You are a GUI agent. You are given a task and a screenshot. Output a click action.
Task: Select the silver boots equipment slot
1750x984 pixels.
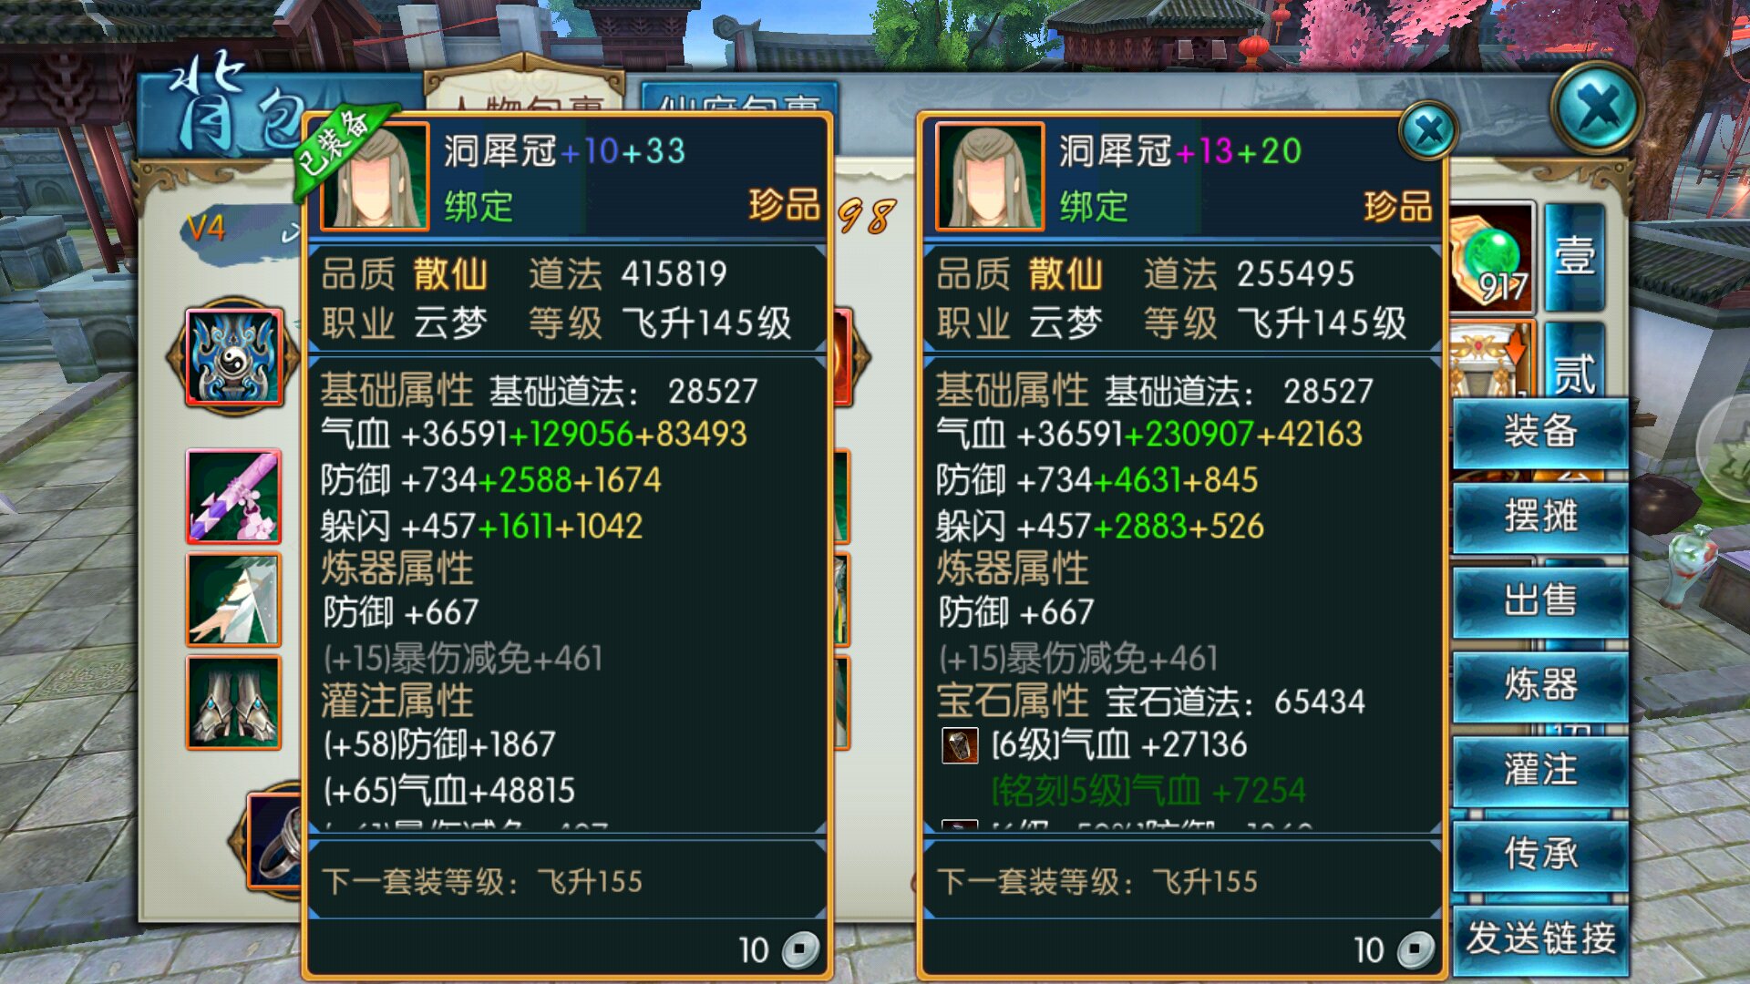[x=233, y=702]
